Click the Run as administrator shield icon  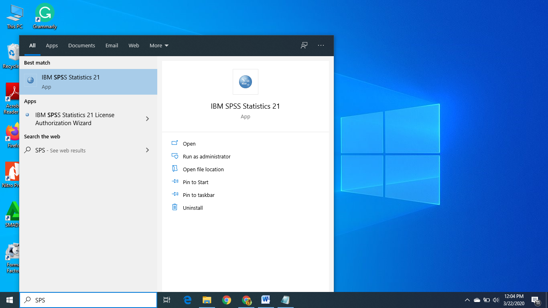[x=175, y=156]
